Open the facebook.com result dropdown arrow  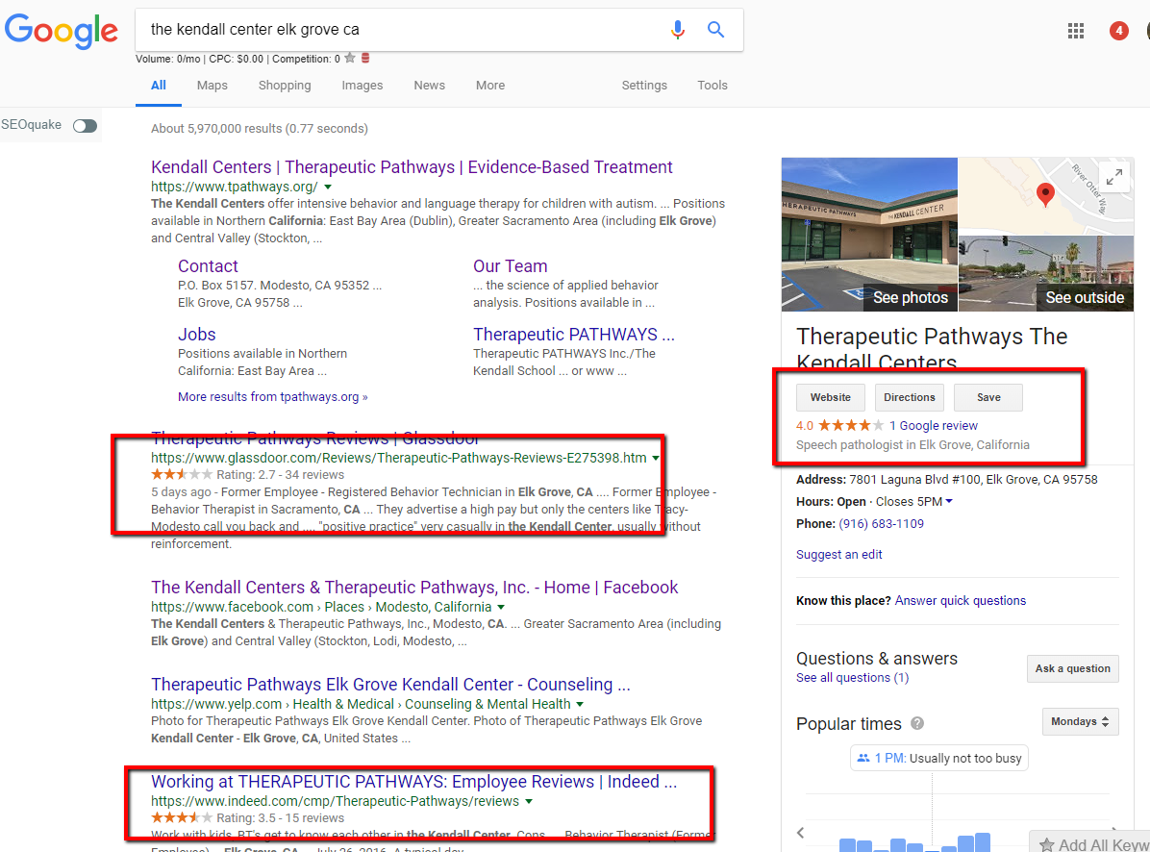[x=501, y=607]
